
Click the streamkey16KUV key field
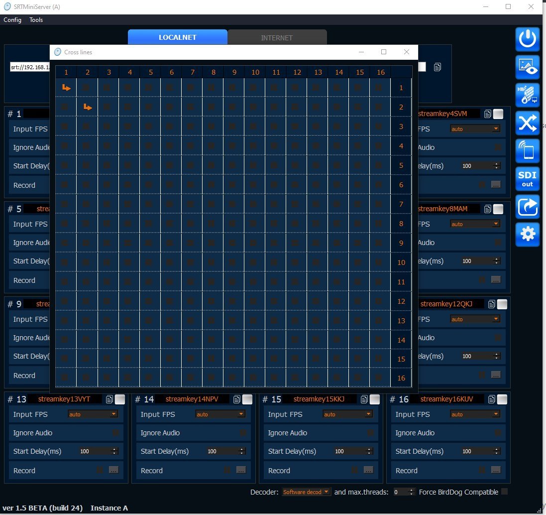point(447,399)
